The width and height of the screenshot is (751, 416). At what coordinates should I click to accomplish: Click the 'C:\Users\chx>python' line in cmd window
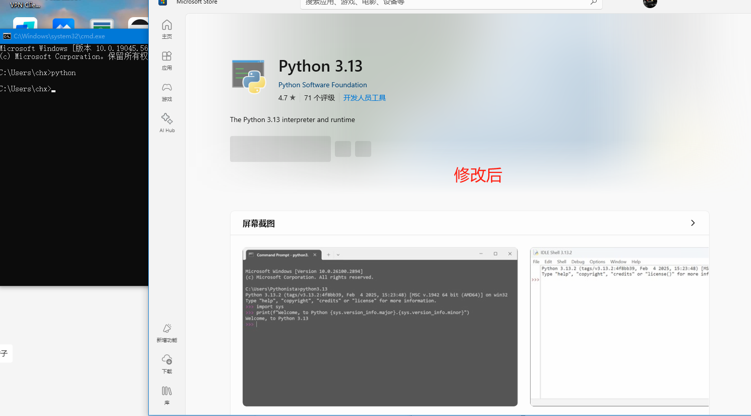38,73
